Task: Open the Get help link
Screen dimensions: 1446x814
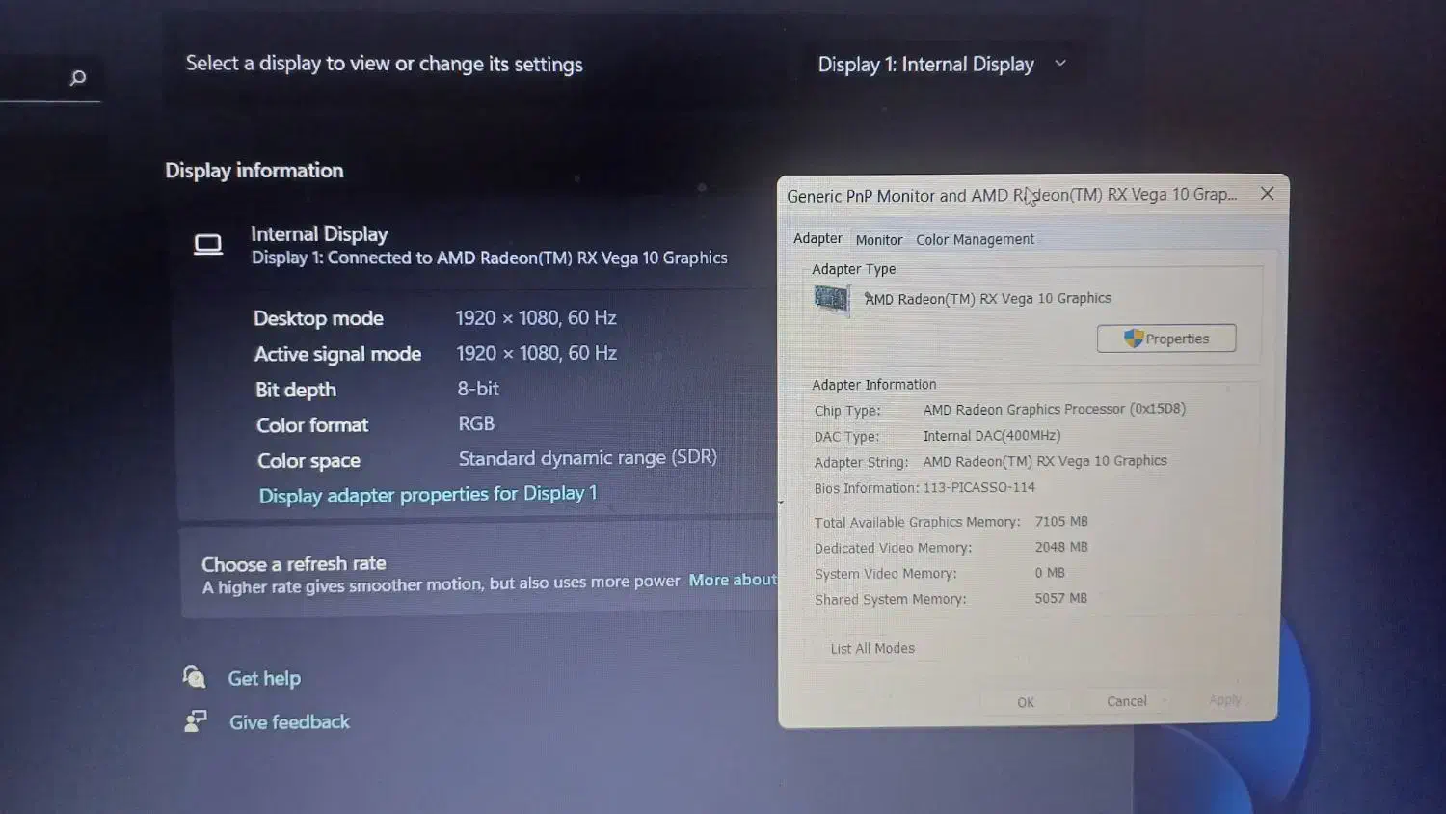Action: (264, 678)
